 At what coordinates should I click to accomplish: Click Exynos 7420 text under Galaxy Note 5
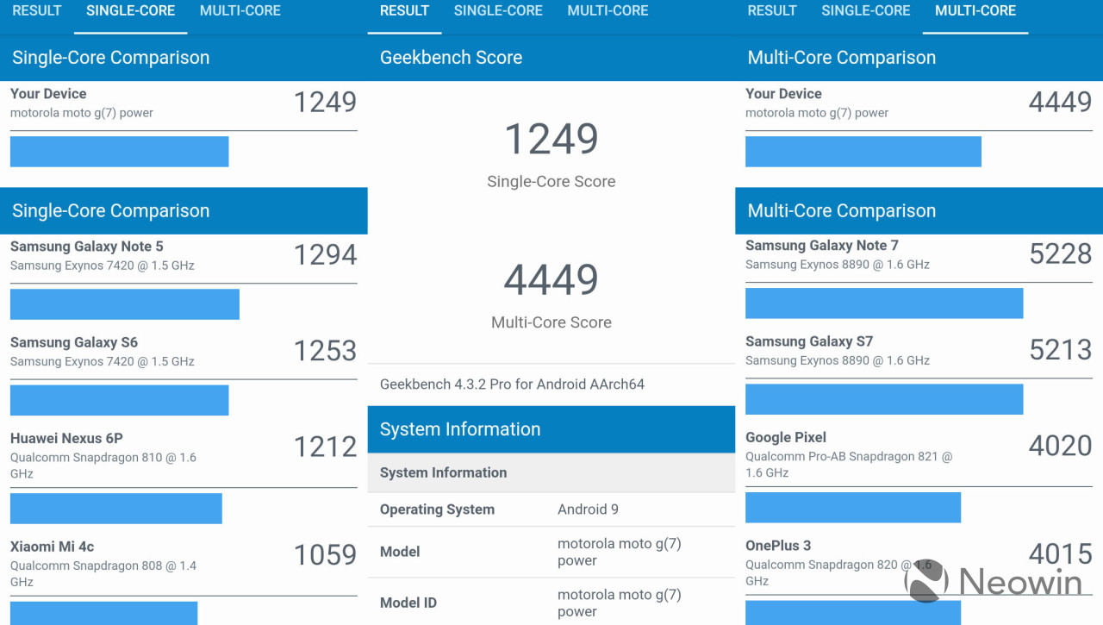(x=103, y=266)
